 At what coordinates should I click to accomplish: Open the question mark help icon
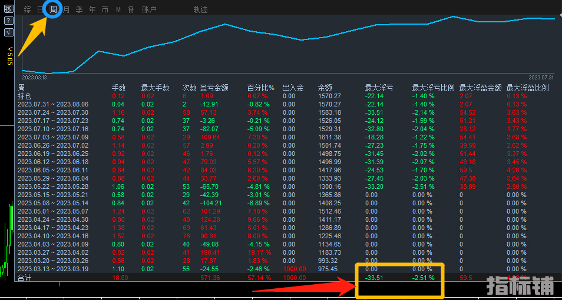8,21
